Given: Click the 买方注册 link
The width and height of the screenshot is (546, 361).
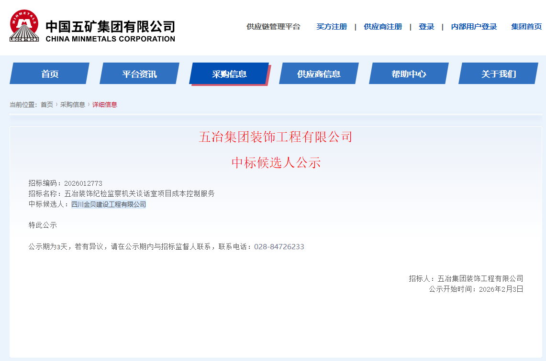Looking at the screenshot, I should point(332,27).
